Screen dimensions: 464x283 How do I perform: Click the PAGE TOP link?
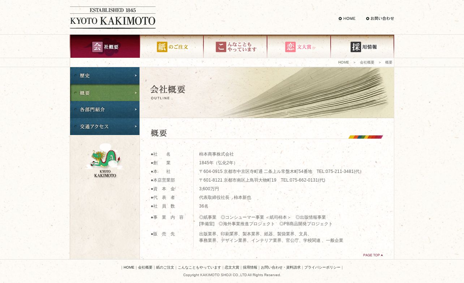click(373, 255)
